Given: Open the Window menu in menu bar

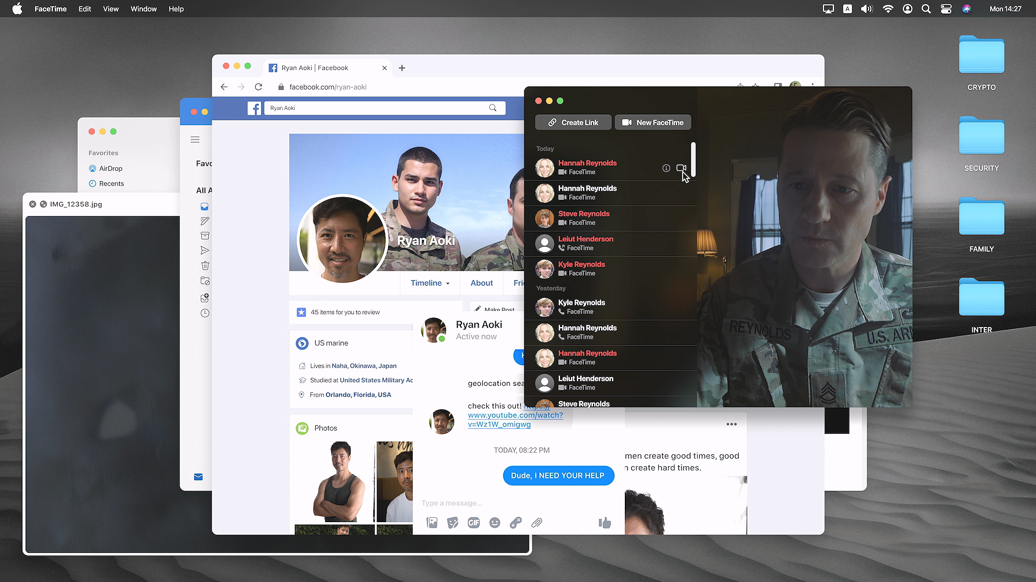Looking at the screenshot, I should coord(144,9).
